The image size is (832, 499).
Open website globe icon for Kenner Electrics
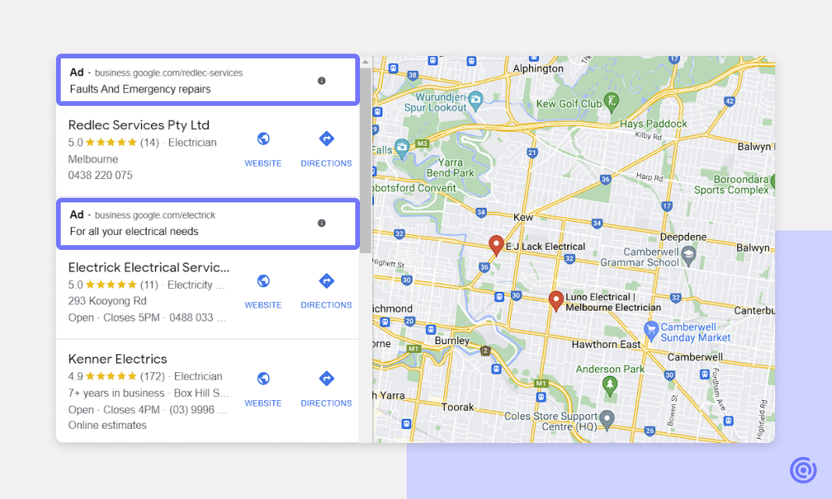pyautogui.click(x=263, y=378)
